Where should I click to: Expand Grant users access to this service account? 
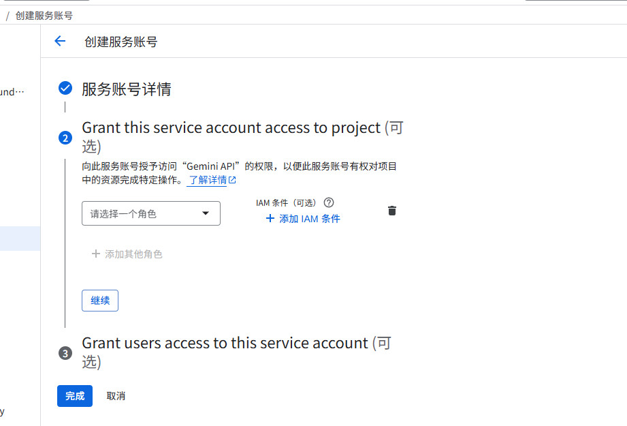point(225,344)
